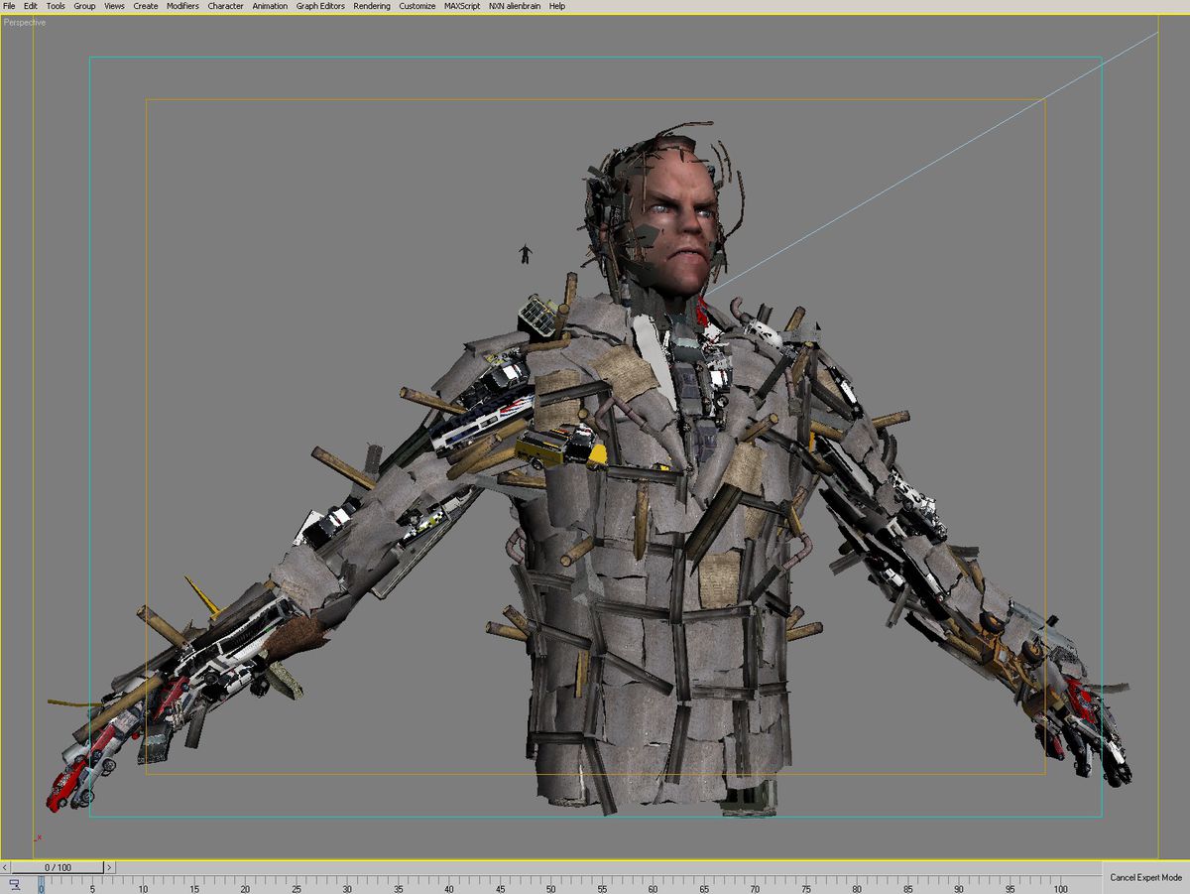
Task: Open the Rendering menu
Action: pyautogui.click(x=370, y=6)
